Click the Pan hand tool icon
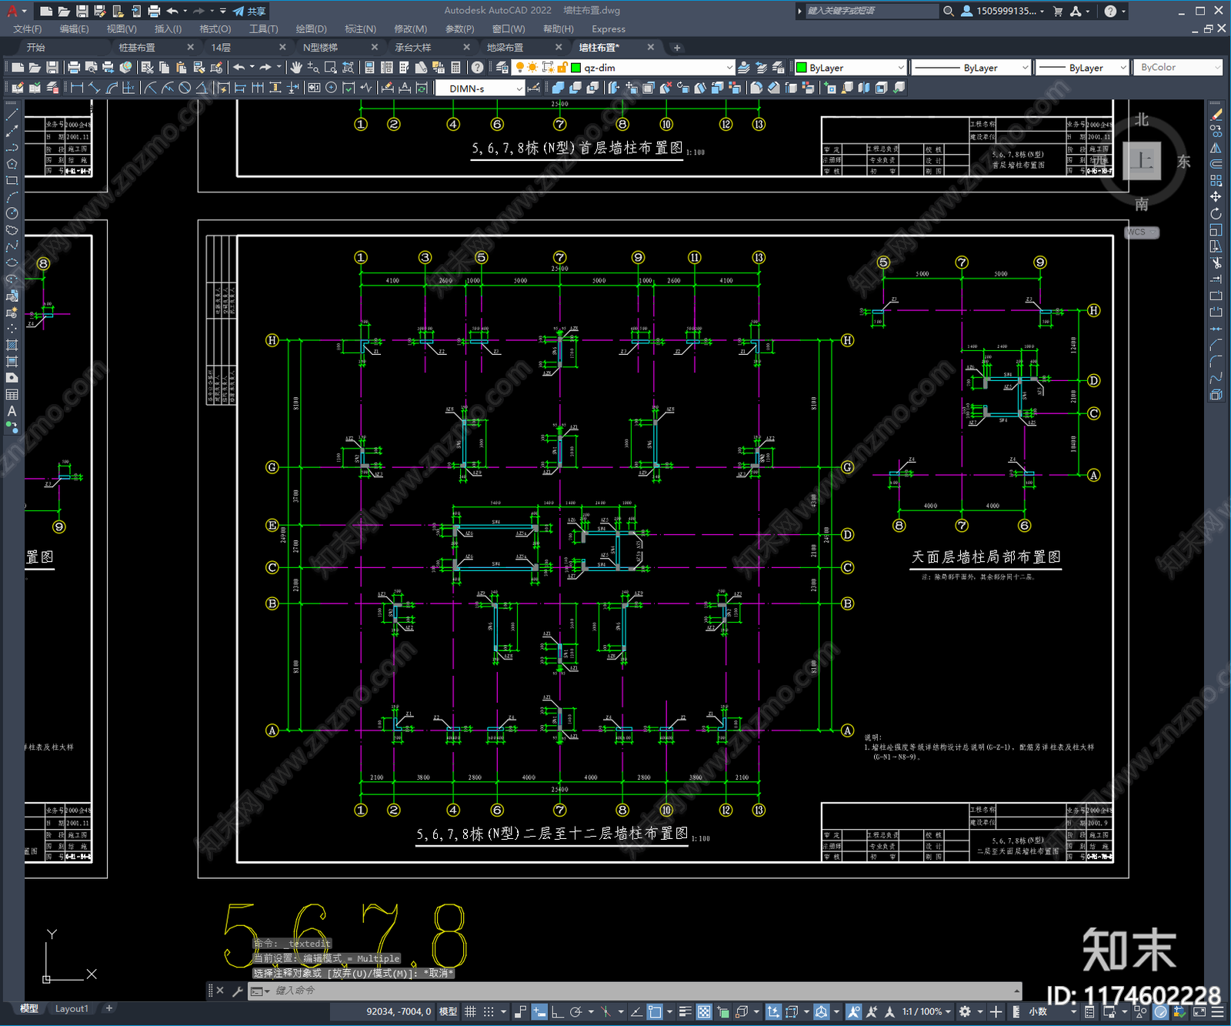The width and height of the screenshot is (1231, 1026). (x=296, y=68)
